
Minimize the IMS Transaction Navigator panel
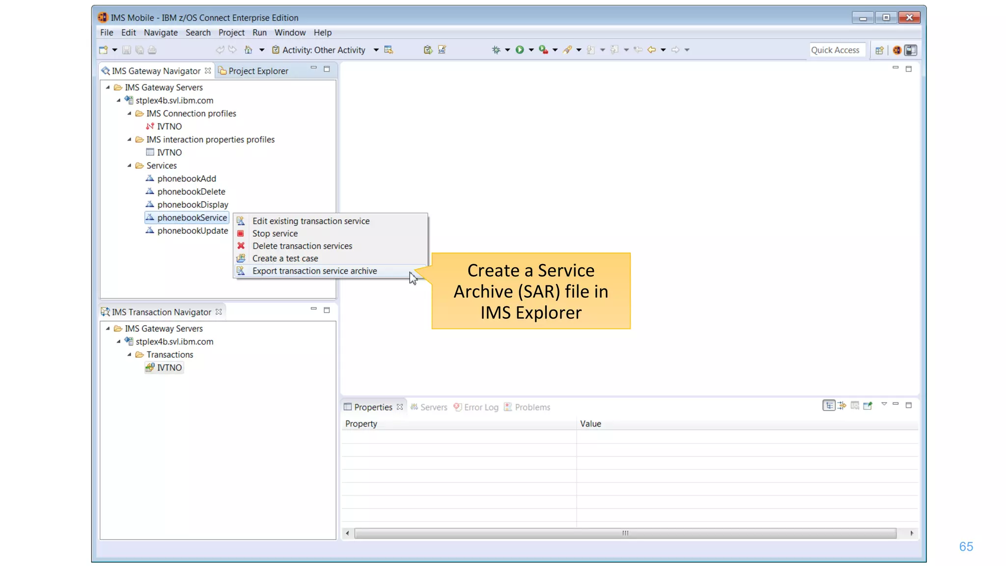[313, 309]
